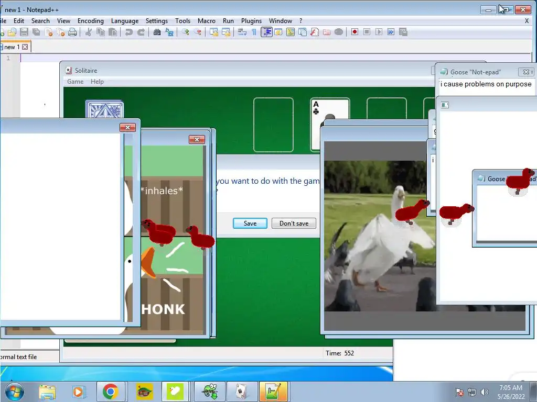The image size is (537, 402).
Task: Open the View menu
Action: tap(63, 21)
